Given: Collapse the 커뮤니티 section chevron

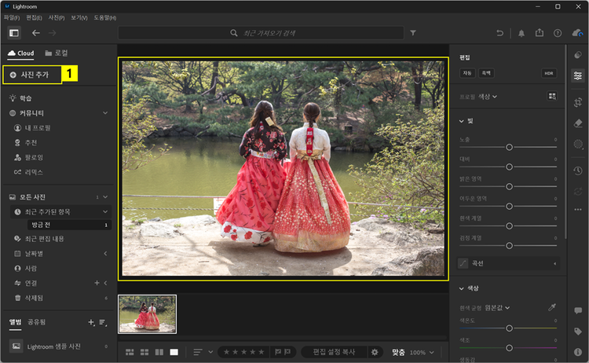Looking at the screenshot, I should point(104,112).
